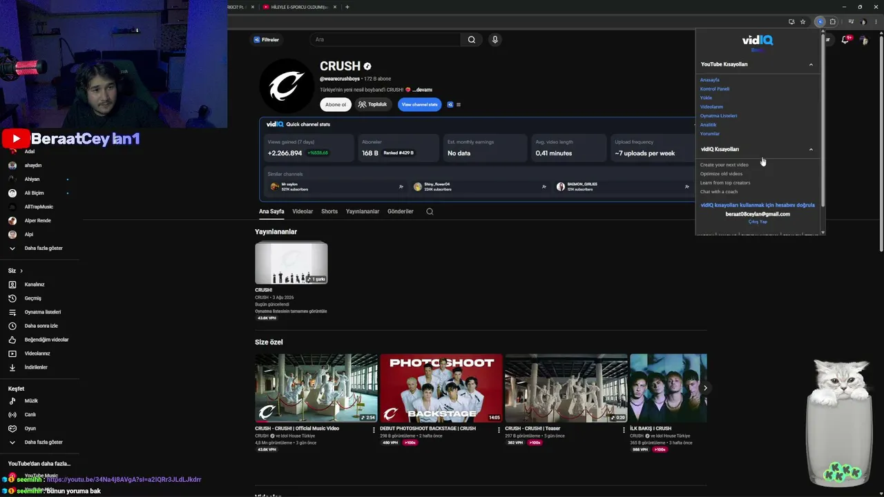The height and width of the screenshot is (497, 884).
Task: Open the Chrome three-dot menu
Action: tap(876, 21)
